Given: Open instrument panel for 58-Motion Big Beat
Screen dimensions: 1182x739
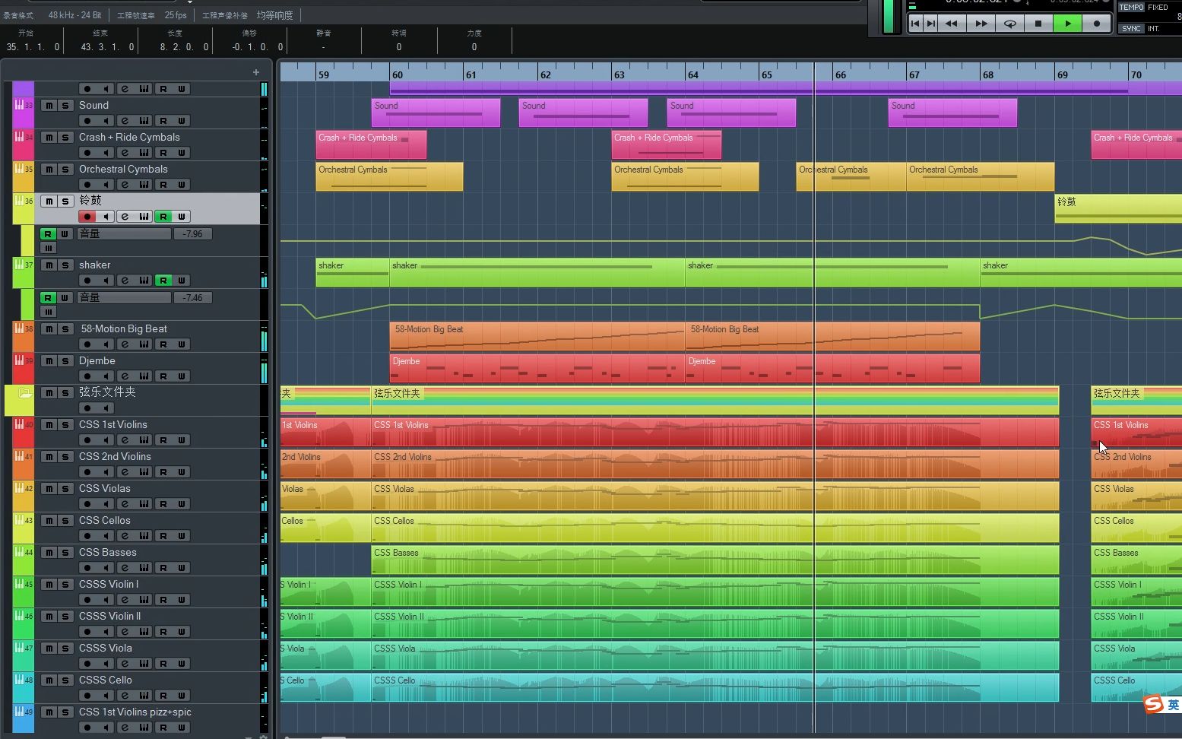Looking at the screenshot, I should 144,344.
